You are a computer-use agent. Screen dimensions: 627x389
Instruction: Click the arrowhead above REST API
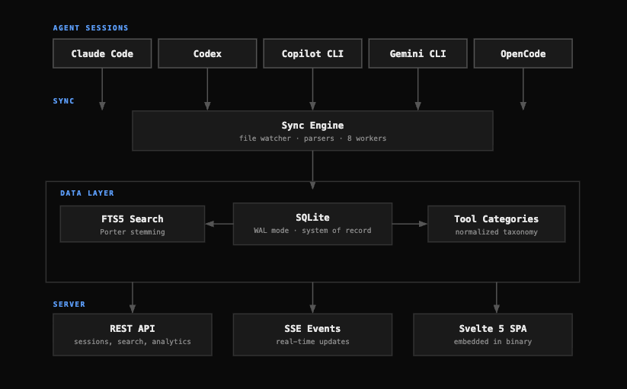click(133, 309)
